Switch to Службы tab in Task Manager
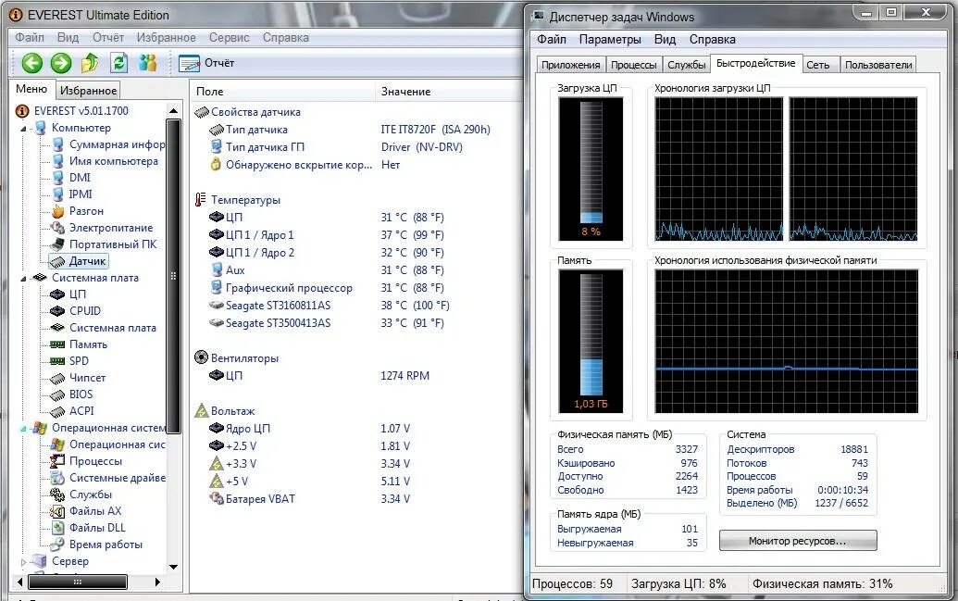Screen dimensions: 958x601 686,65
